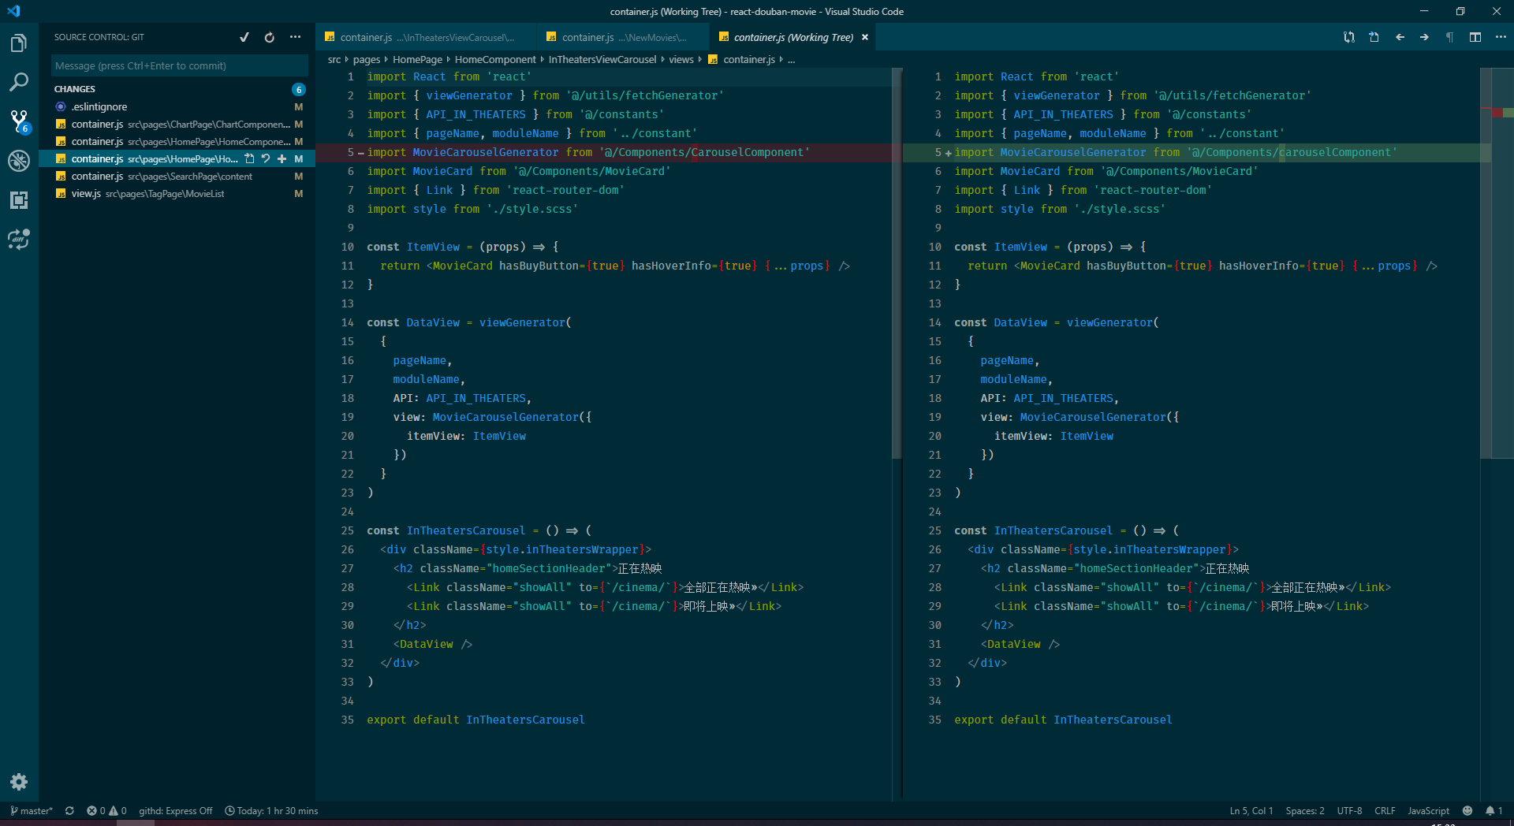The height and width of the screenshot is (826, 1514).
Task: Select container.js in ChartPage ChartComponent
Action: tap(177, 124)
